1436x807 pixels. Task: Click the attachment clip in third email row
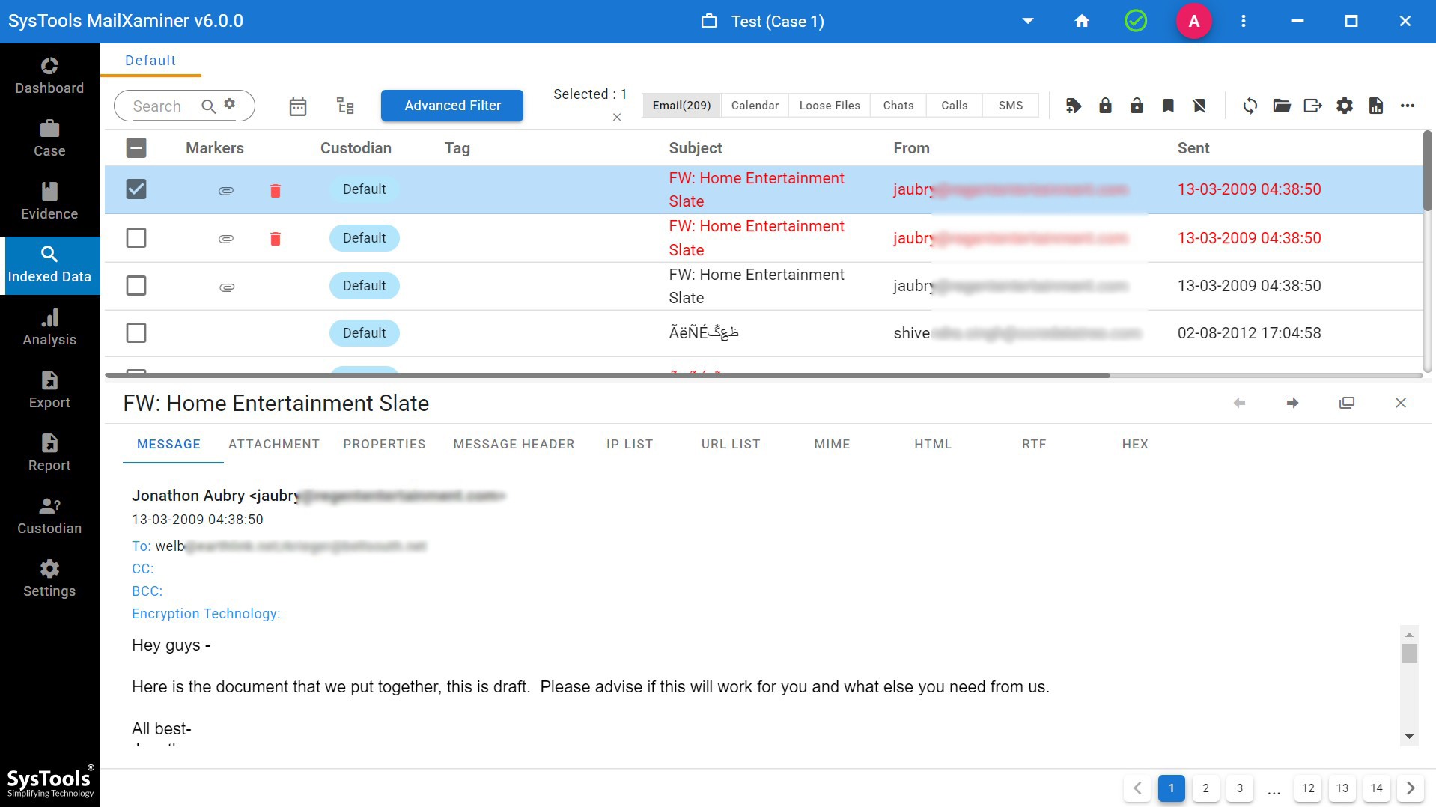coord(227,287)
